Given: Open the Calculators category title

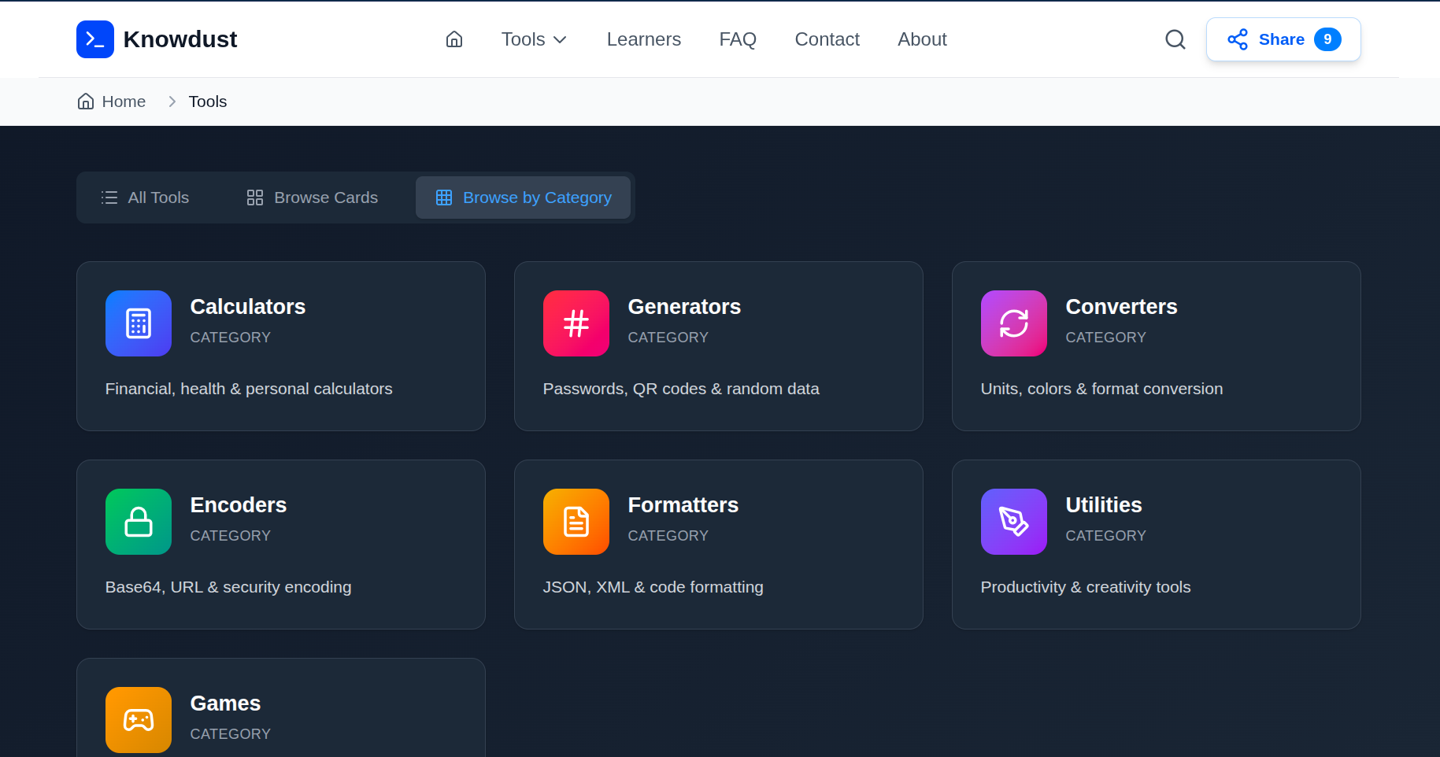Looking at the screenshot, I should (x=248, y=307).
